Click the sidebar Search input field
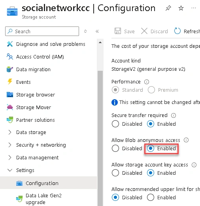The image size is (200, 206). [x=42, y=31]
